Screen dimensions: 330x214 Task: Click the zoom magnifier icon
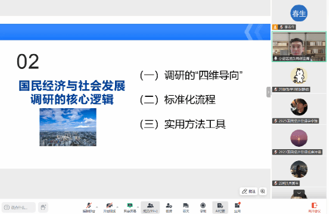(263, 191)
